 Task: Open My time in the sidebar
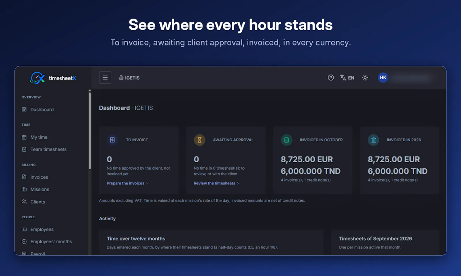click(39, 137)
